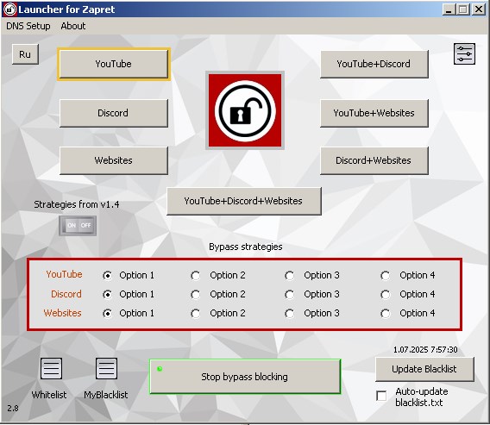Click the Strategies from v1.4 label
This screenshot has width=490, height=425.
pos(77,204)
